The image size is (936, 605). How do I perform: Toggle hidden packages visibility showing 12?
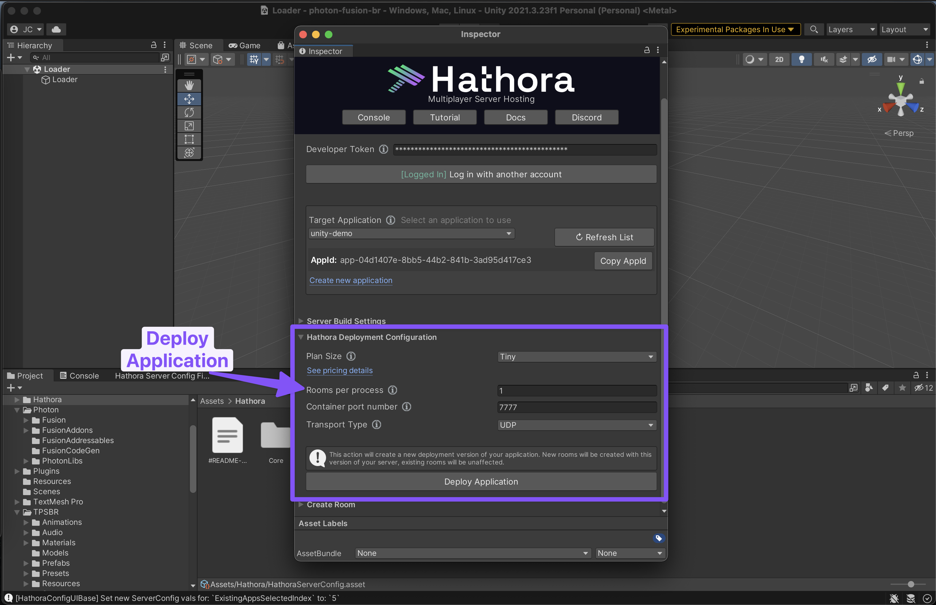pos(924,388)
